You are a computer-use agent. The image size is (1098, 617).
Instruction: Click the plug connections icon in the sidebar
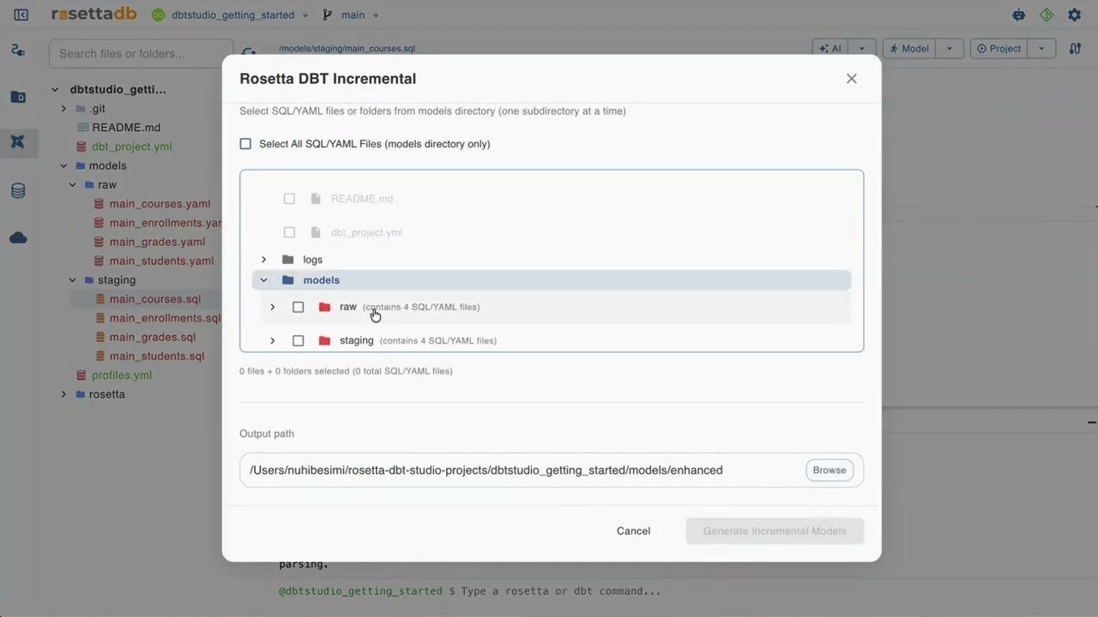click(18, 50)
